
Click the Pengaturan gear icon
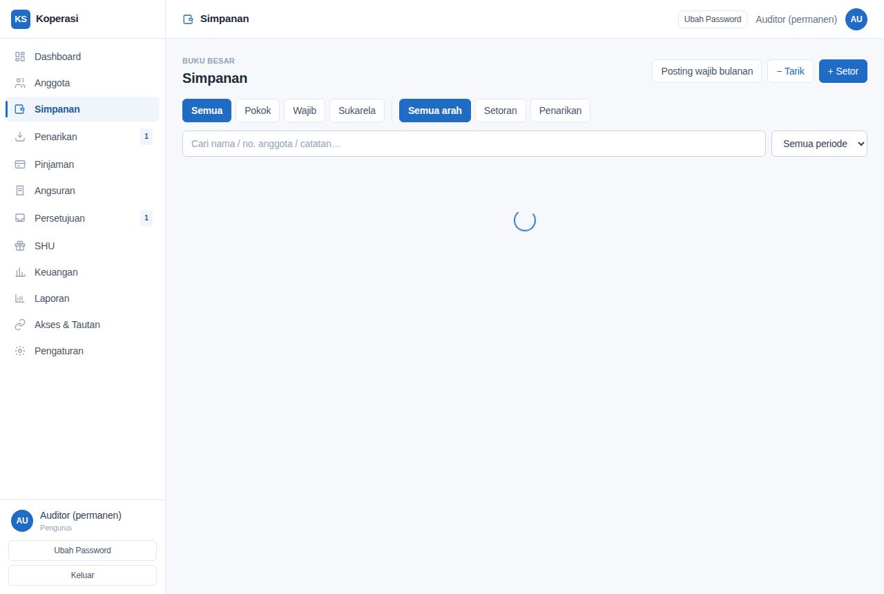coord(20,351)
